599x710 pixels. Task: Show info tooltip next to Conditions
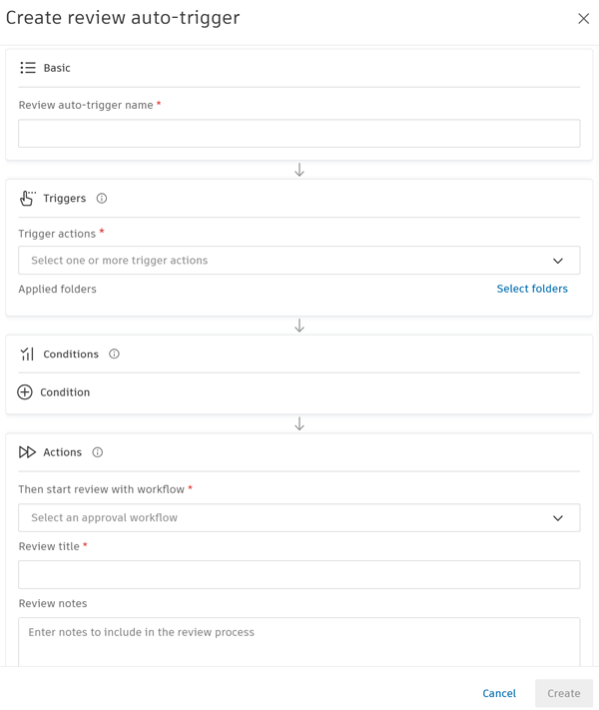[114, 355]
